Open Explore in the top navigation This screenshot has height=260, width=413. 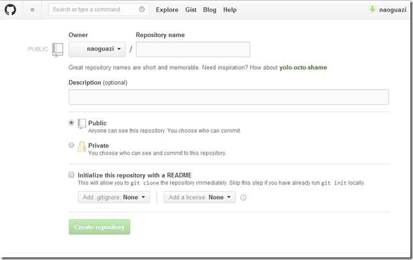click(x=167, y=10)
